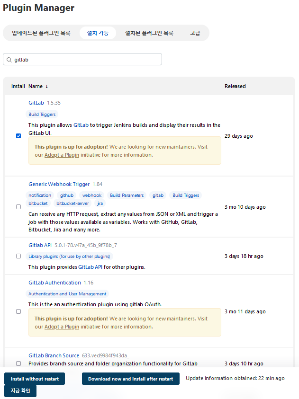Click the Build Parameters tag
Viewport: 299px width, 399px height.
(x=127, y=195)
